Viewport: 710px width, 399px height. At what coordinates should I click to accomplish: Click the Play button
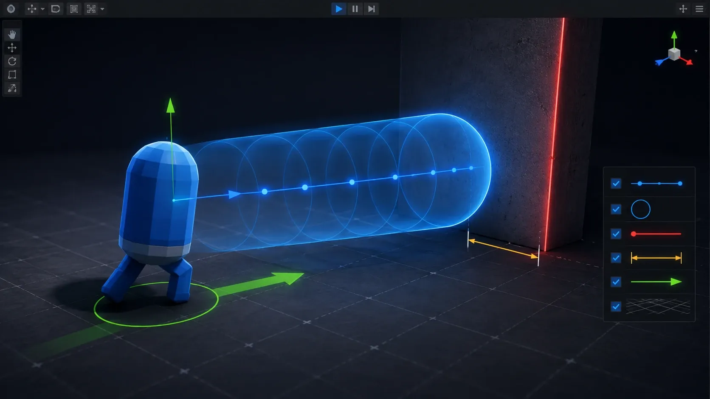[x=338, y=9]
